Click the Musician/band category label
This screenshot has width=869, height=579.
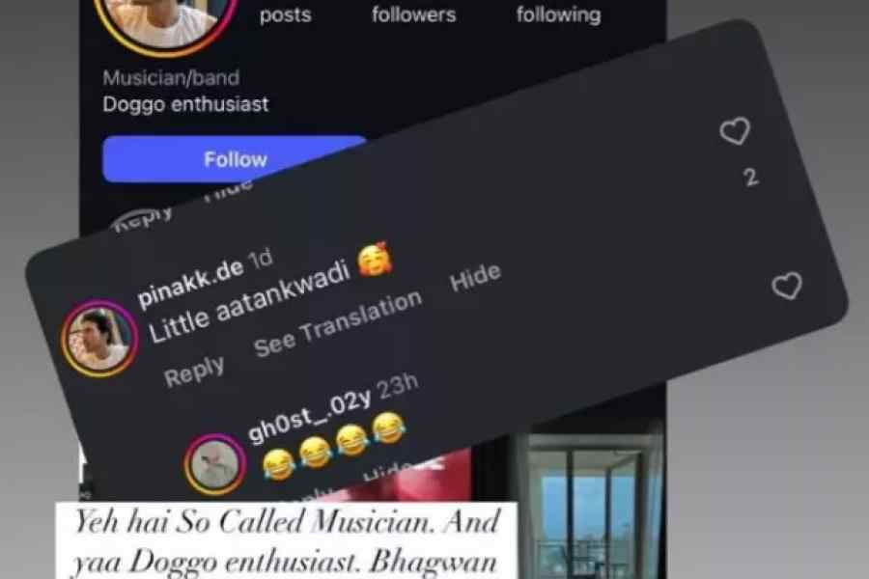click(171, 77)
